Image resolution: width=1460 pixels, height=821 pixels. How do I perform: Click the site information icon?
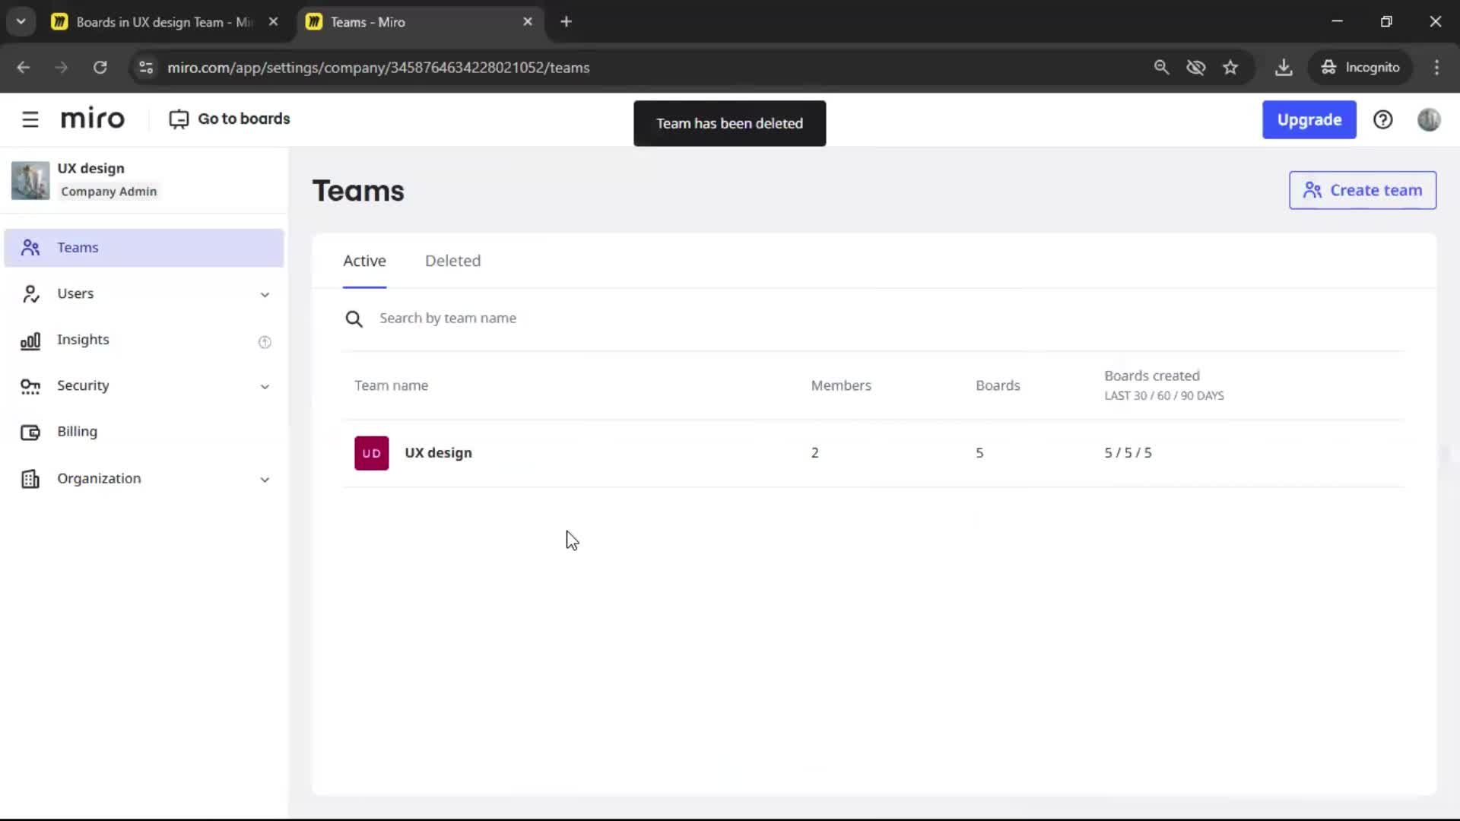[x=146, y=68]
